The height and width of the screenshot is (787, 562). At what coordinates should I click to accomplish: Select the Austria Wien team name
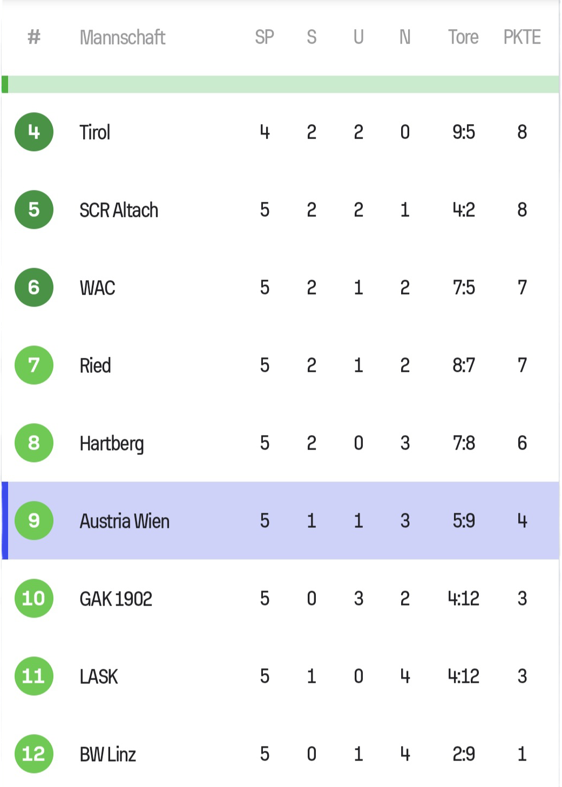click(x=125, y=521)
